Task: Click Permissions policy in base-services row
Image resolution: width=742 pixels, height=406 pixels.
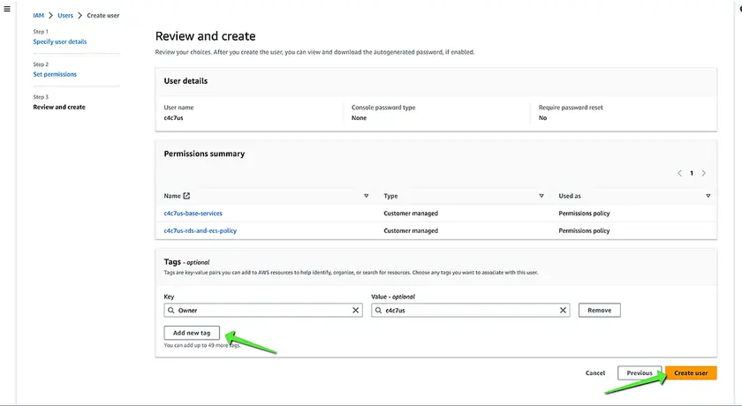Action: click(584, 214)
